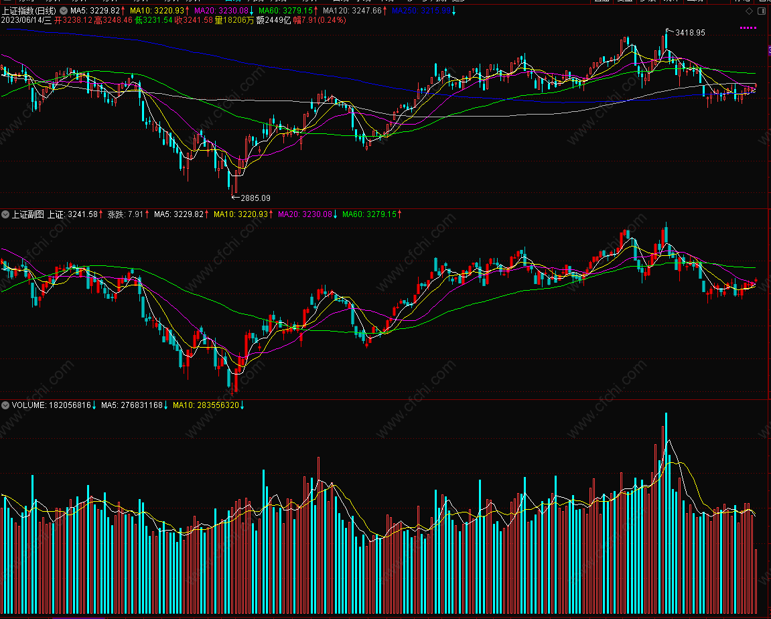Viewport: 771px width, 619px height.
Task: Click the green MA60: 3279.15 label in main chart
Action: [285, 10]
